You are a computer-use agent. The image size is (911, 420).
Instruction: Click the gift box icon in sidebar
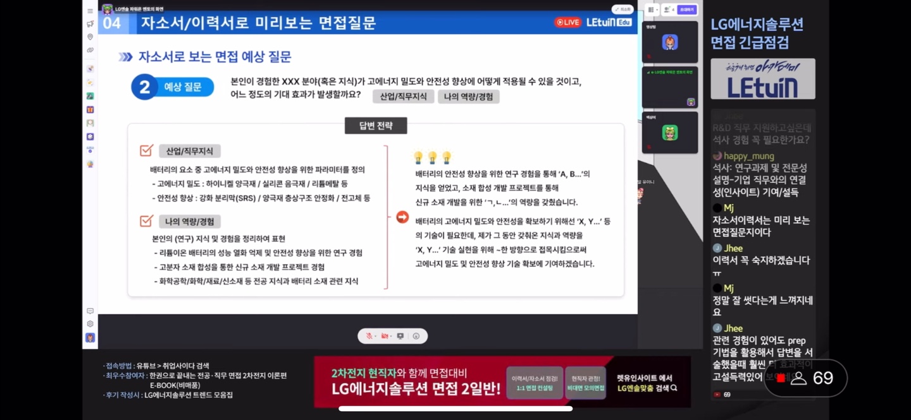coord(90,109)
